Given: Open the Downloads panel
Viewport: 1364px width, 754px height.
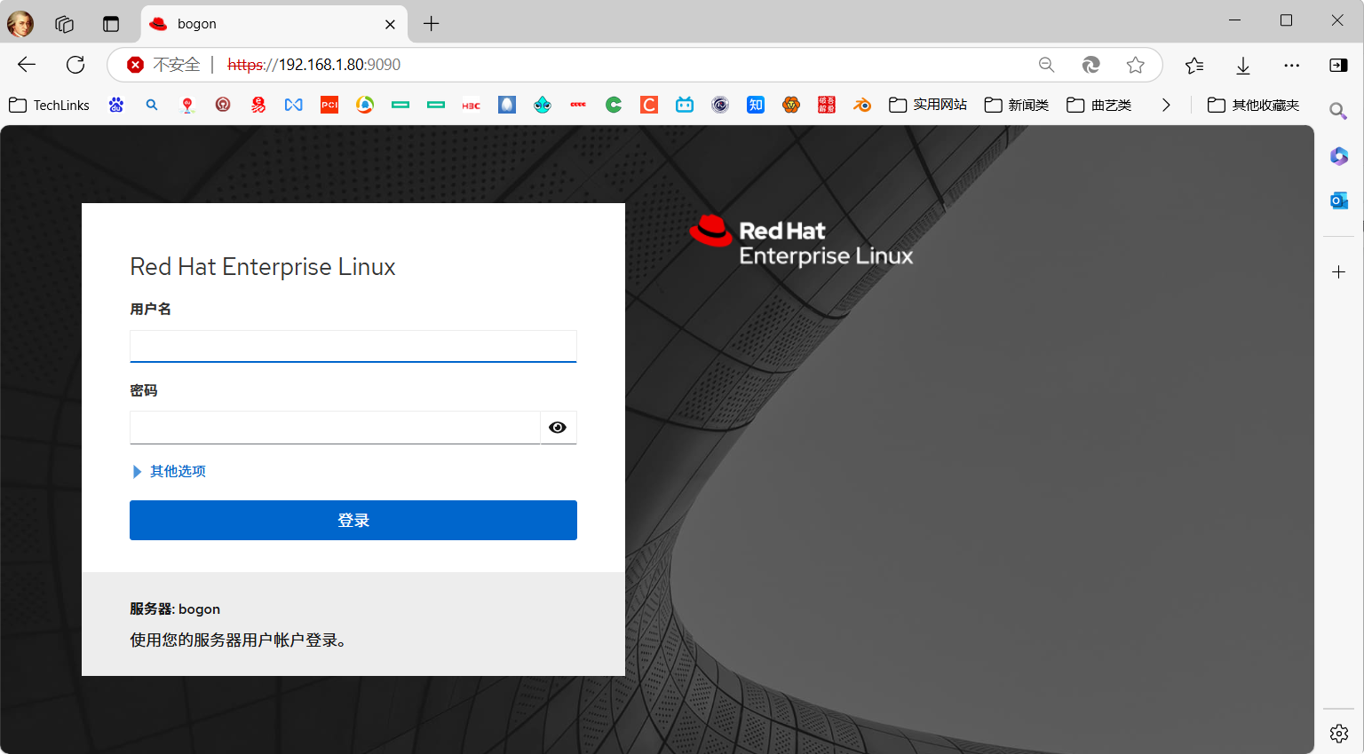Looking at the screenshot, I should click(x=1243, y=65).
